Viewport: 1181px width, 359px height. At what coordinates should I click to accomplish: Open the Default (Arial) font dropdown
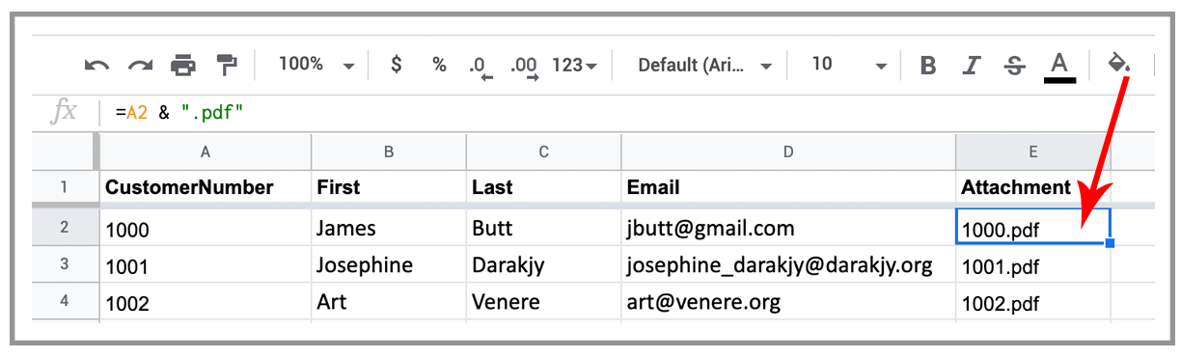tap(705, 65)
